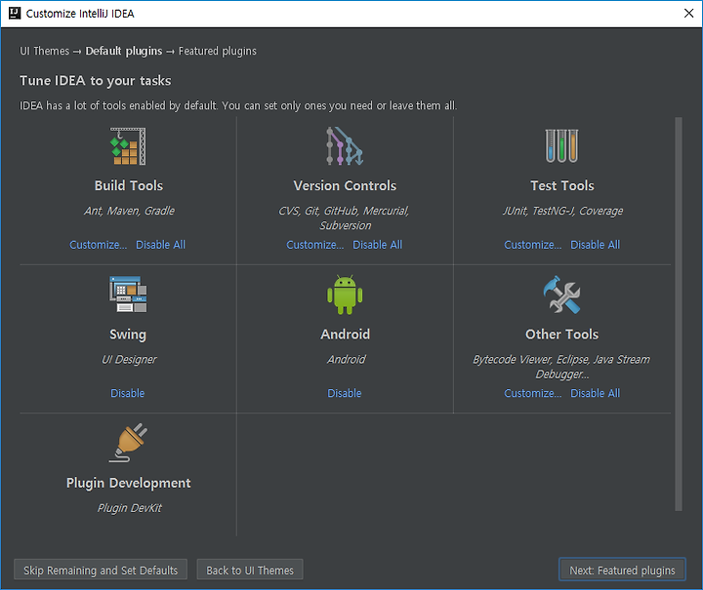Disable All Build Tools plugins
Viewport: 703px width, 590px height.
(x=160, y=245)
